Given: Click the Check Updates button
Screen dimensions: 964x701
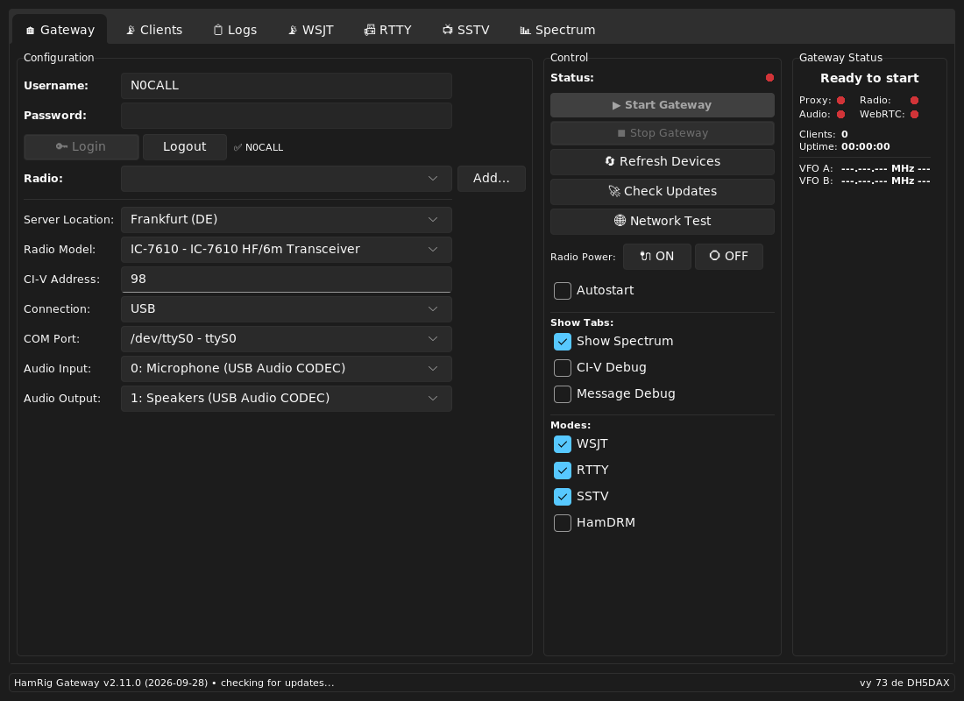Looking at the screenshot, I should [663, 191].
